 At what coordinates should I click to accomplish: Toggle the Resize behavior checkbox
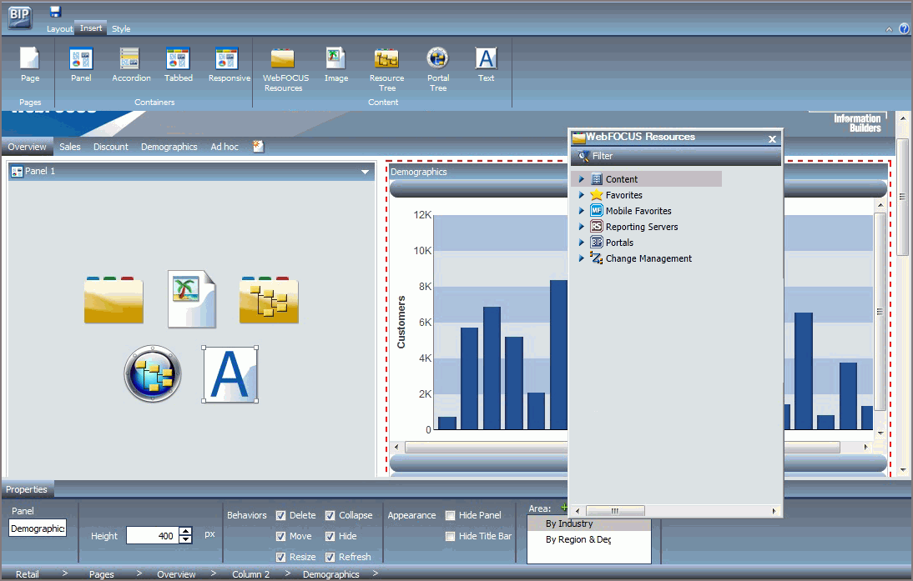pos(280,557)
